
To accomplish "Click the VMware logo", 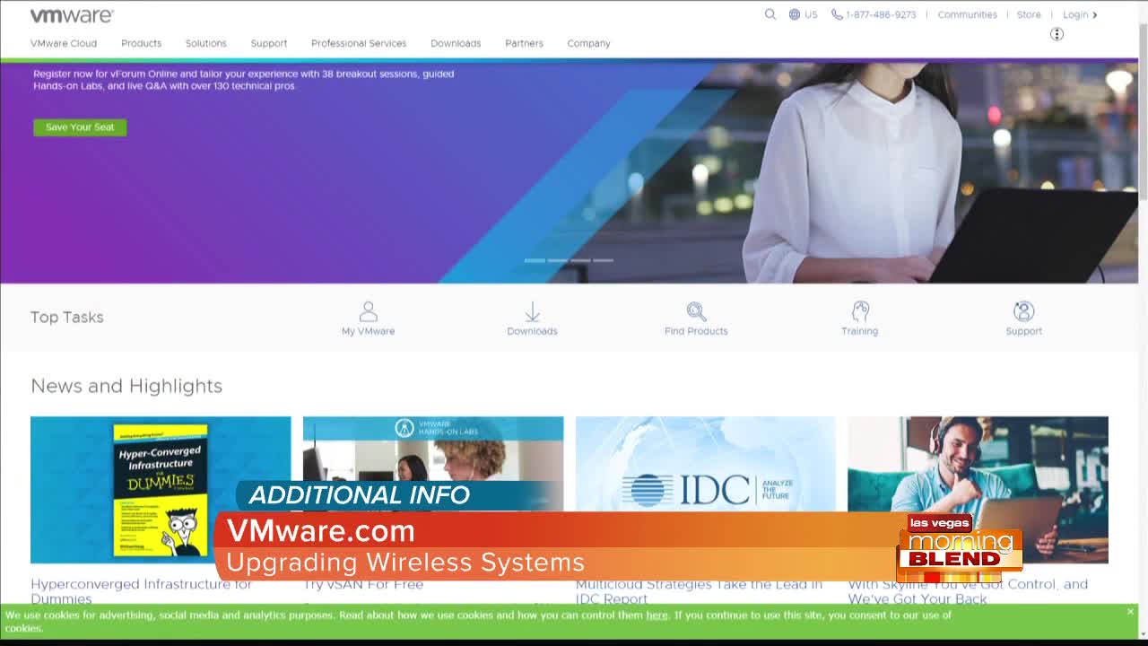I will (72, 15).
